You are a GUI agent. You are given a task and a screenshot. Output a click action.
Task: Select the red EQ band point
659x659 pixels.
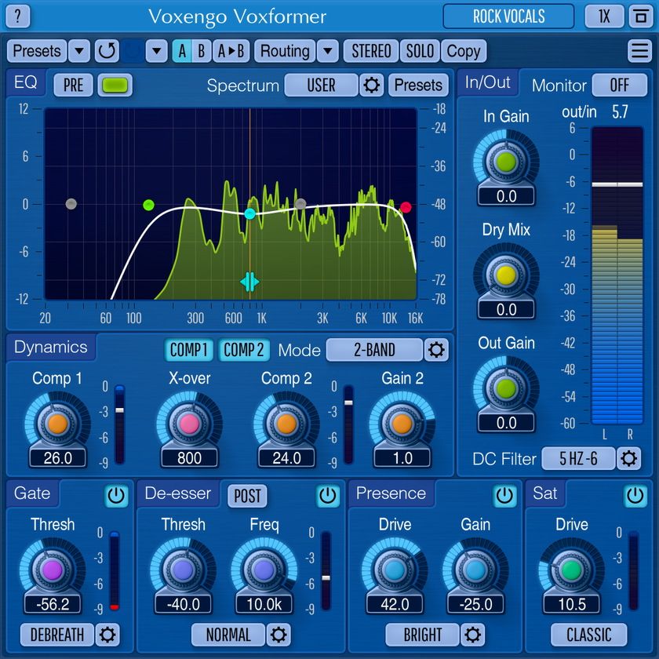(406, 207)
